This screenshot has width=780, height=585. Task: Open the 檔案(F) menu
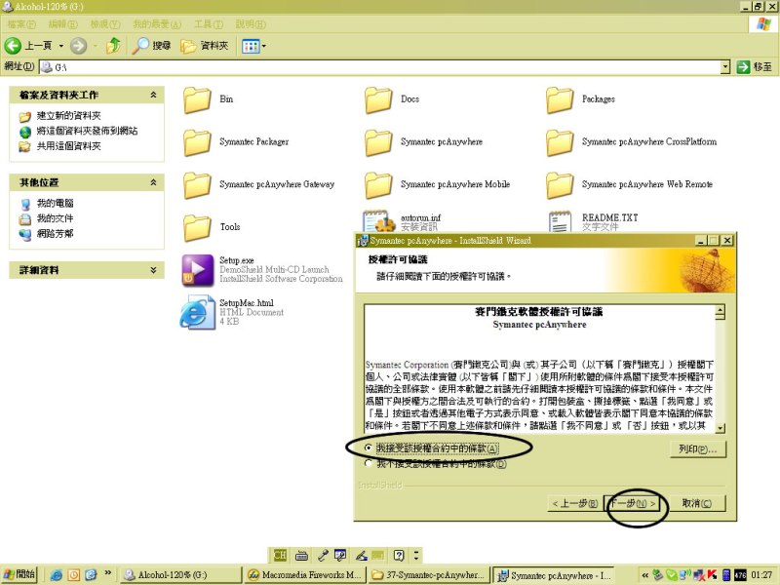pos(21,23)
